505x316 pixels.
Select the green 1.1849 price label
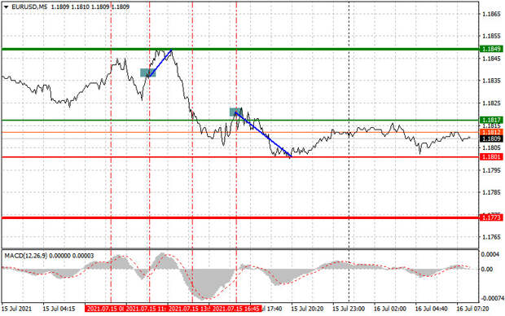491,49
